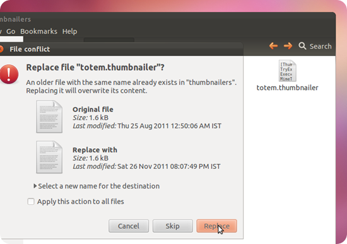Close the File conflict dialog
This screenshot has width=347, height=244.
click(x=1, y=49)
